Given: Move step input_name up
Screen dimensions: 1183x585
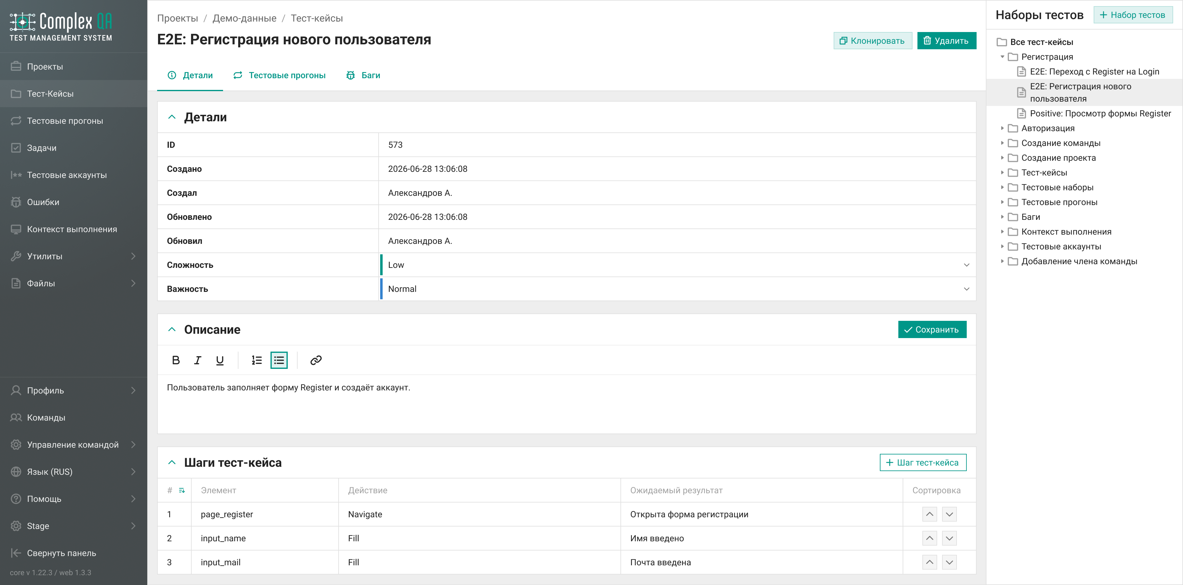Looking at the screenshot, I should (929, 538).
